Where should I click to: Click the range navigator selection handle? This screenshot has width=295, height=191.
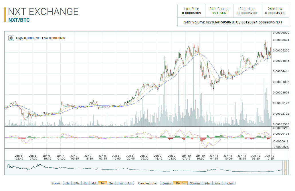(286, 168)
